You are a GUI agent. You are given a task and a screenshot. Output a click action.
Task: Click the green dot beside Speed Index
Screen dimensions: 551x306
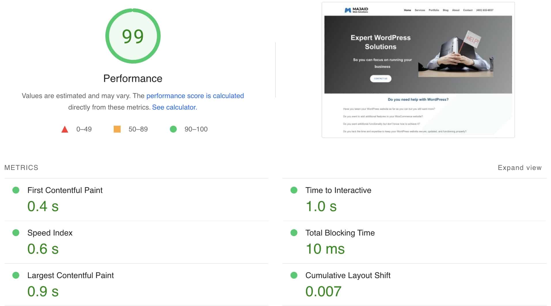(x=16, y=233)
